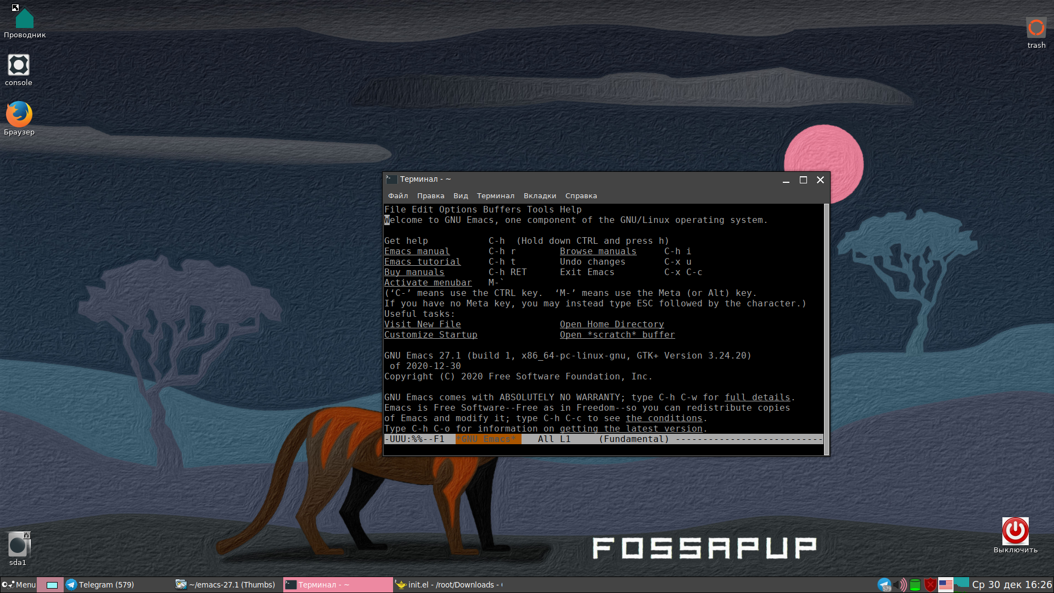Click the Open *scratch* buffer link
Screen dimensions: 1054x593
click(x=617, y=335)
